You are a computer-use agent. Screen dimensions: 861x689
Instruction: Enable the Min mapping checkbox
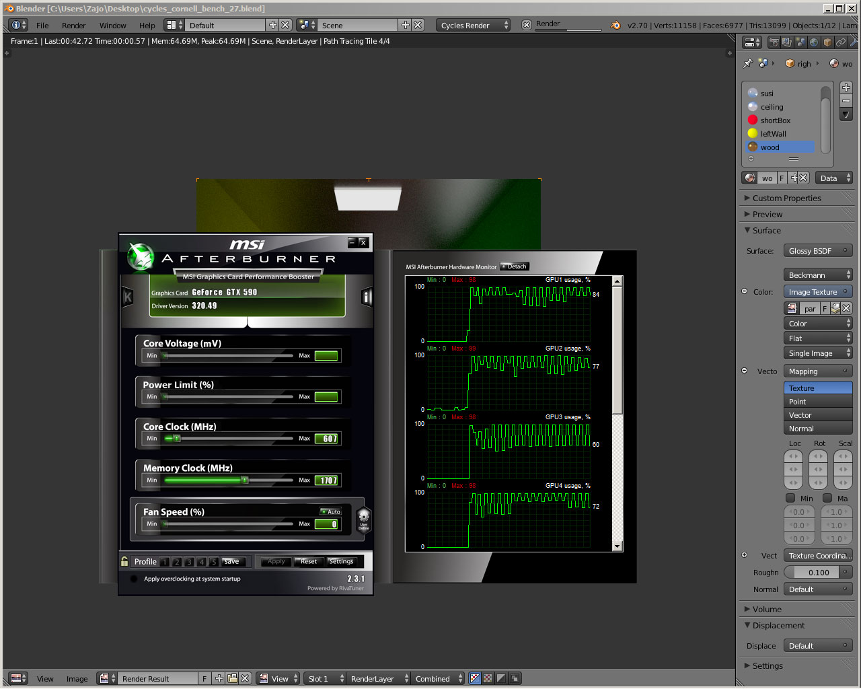click(791, 498)
